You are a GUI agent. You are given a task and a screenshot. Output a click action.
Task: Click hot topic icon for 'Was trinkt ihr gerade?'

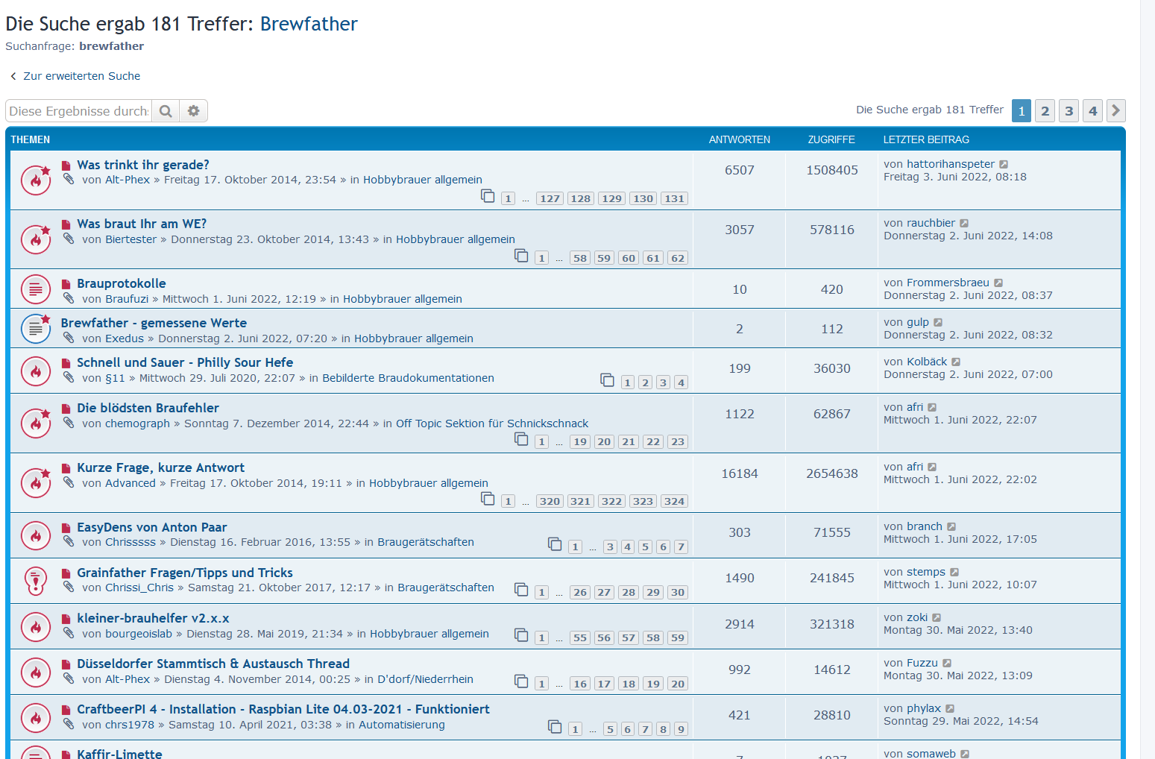coord(35,180)
